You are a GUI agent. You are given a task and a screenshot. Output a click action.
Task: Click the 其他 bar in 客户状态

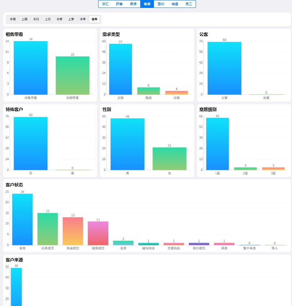click(x=224, y=244)
